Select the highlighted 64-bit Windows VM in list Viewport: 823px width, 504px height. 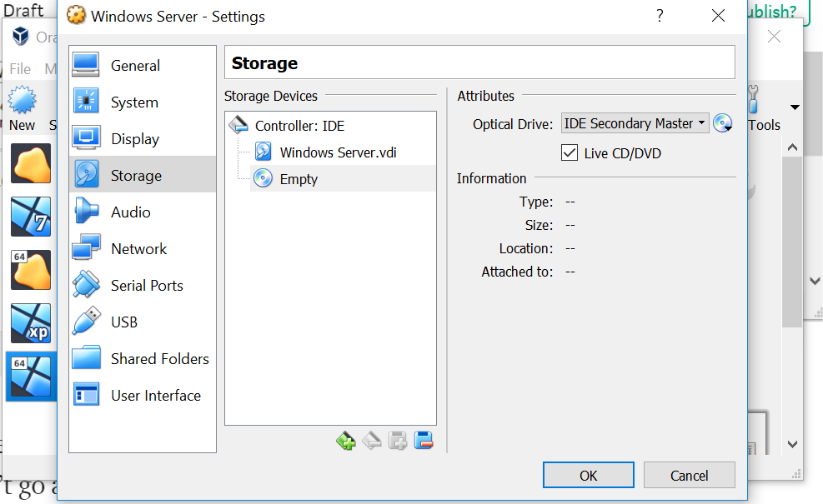31,377
